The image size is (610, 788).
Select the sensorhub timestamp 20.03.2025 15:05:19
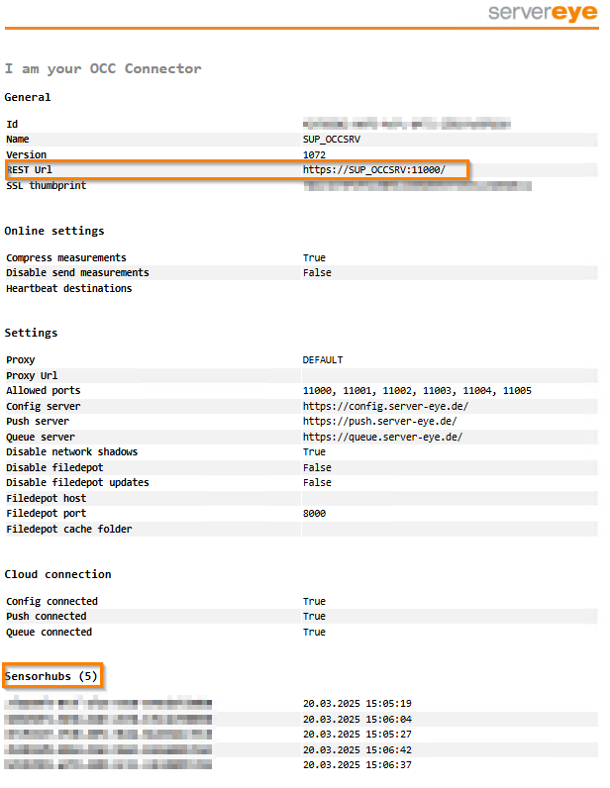pos(357,704)
